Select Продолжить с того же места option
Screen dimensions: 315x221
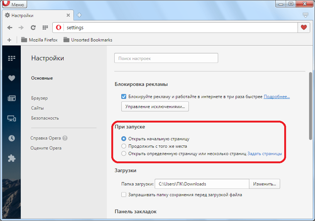[124, 146]
